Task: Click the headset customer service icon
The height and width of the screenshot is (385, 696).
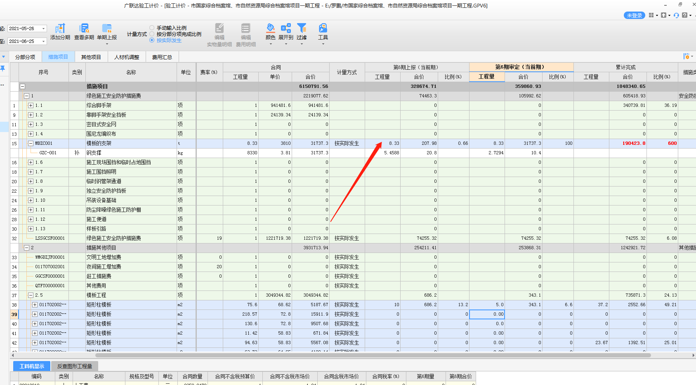Action: point(676,15)
